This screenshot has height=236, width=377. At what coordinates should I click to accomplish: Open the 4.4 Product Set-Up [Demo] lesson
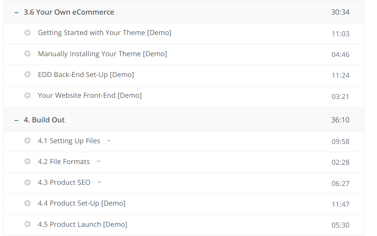tap(82, 203)
